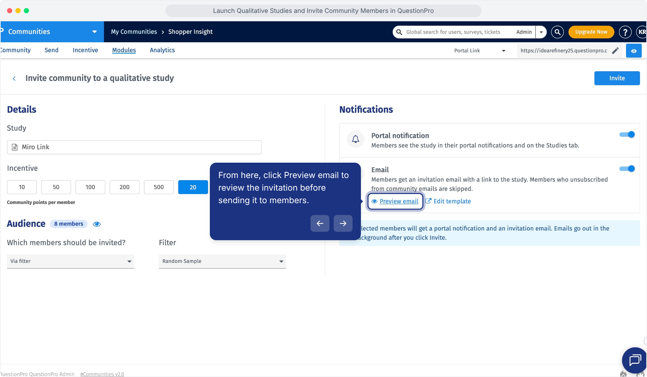Select the 500 points incentive
Screen dimensions: 647x377
[x=159, y=187]
